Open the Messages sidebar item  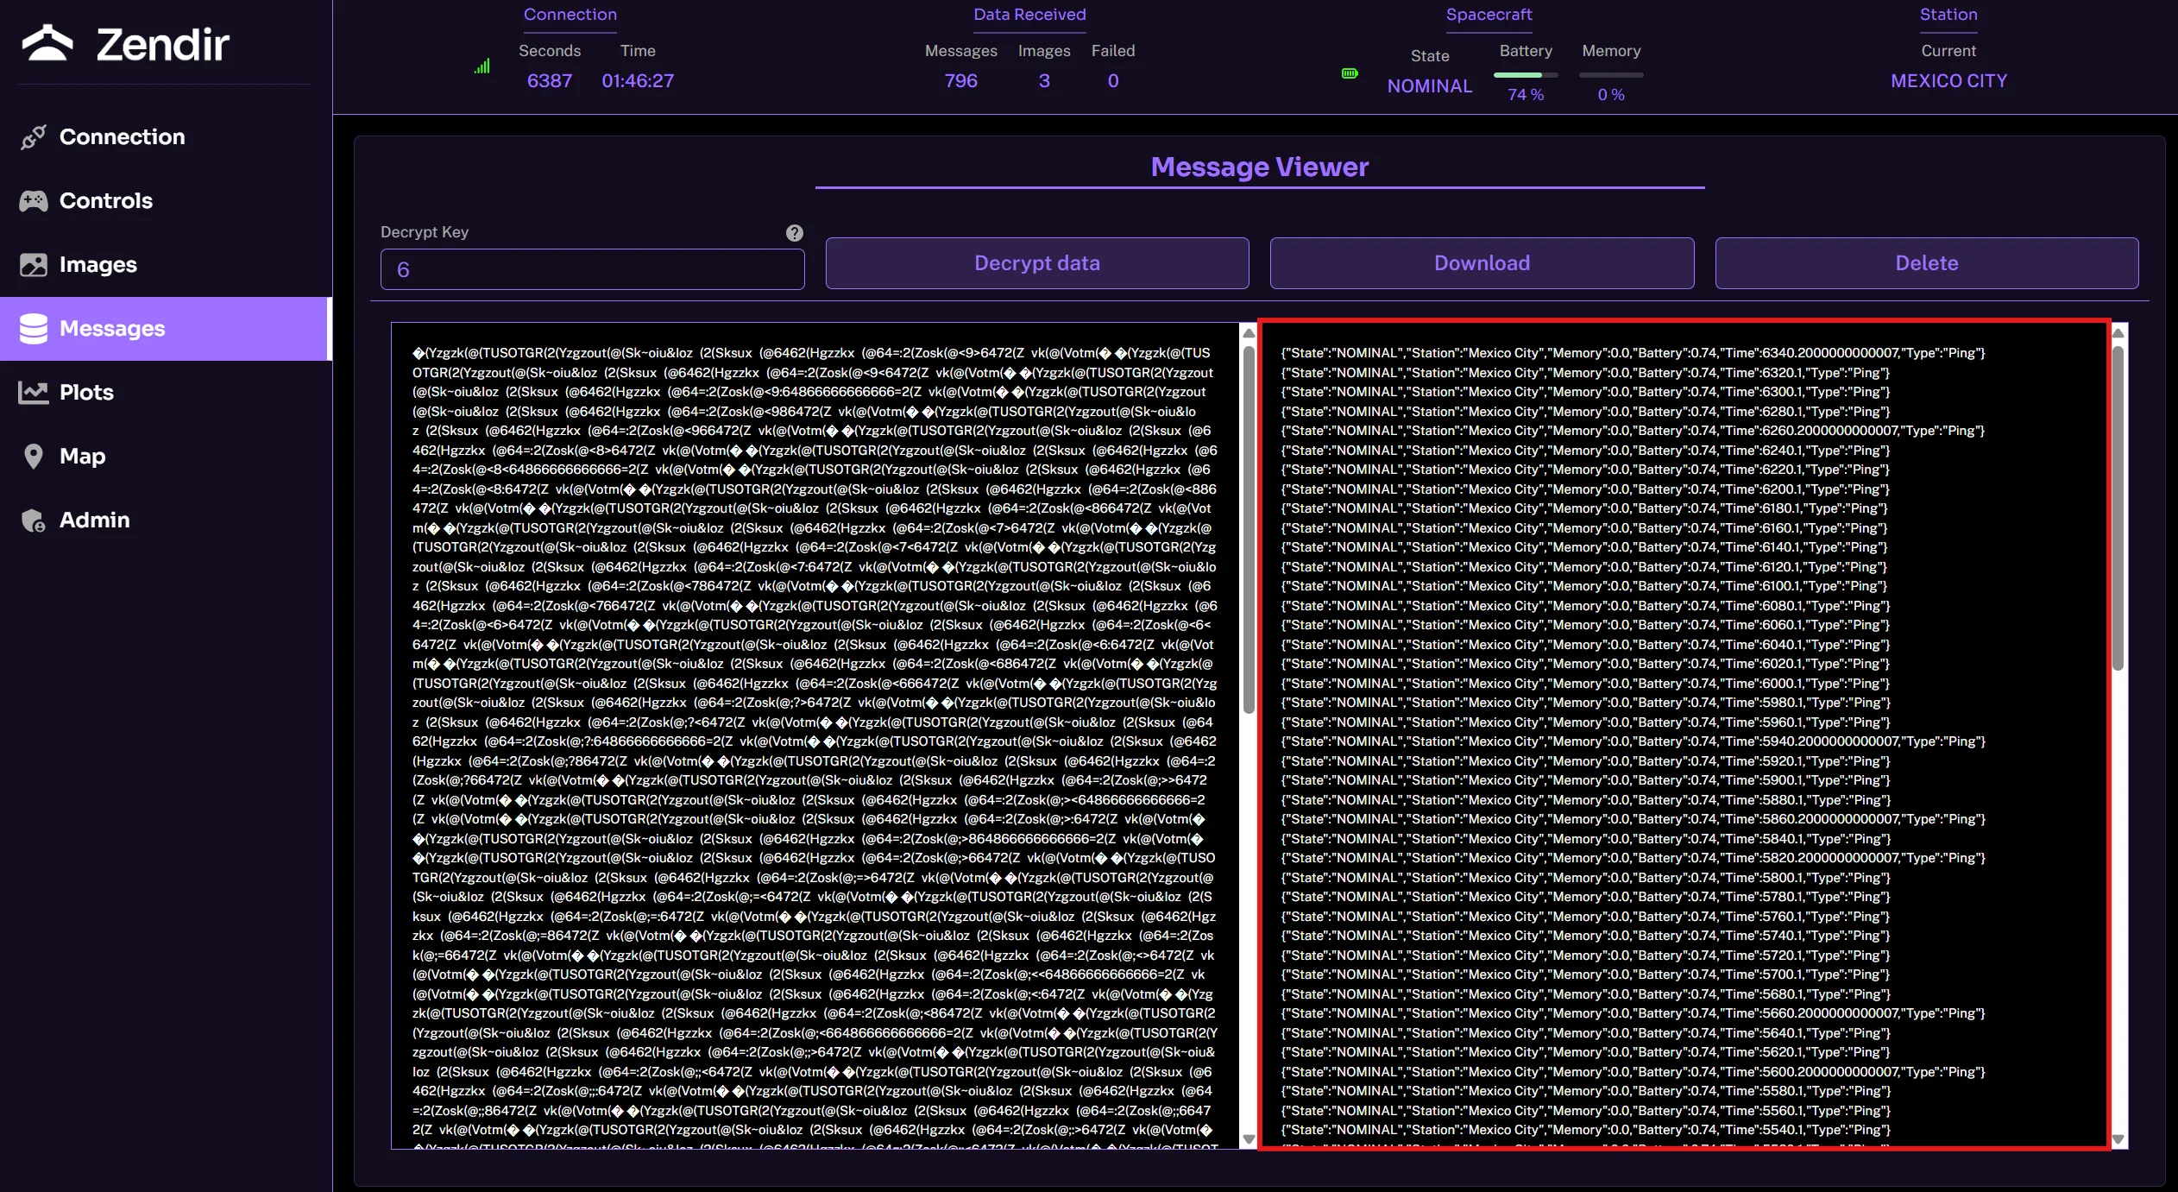(166, 329)
